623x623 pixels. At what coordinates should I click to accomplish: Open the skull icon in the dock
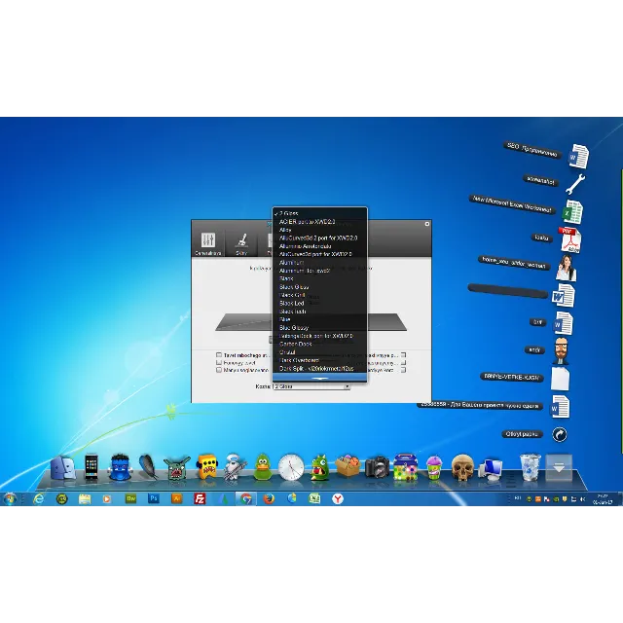(462, 467)
